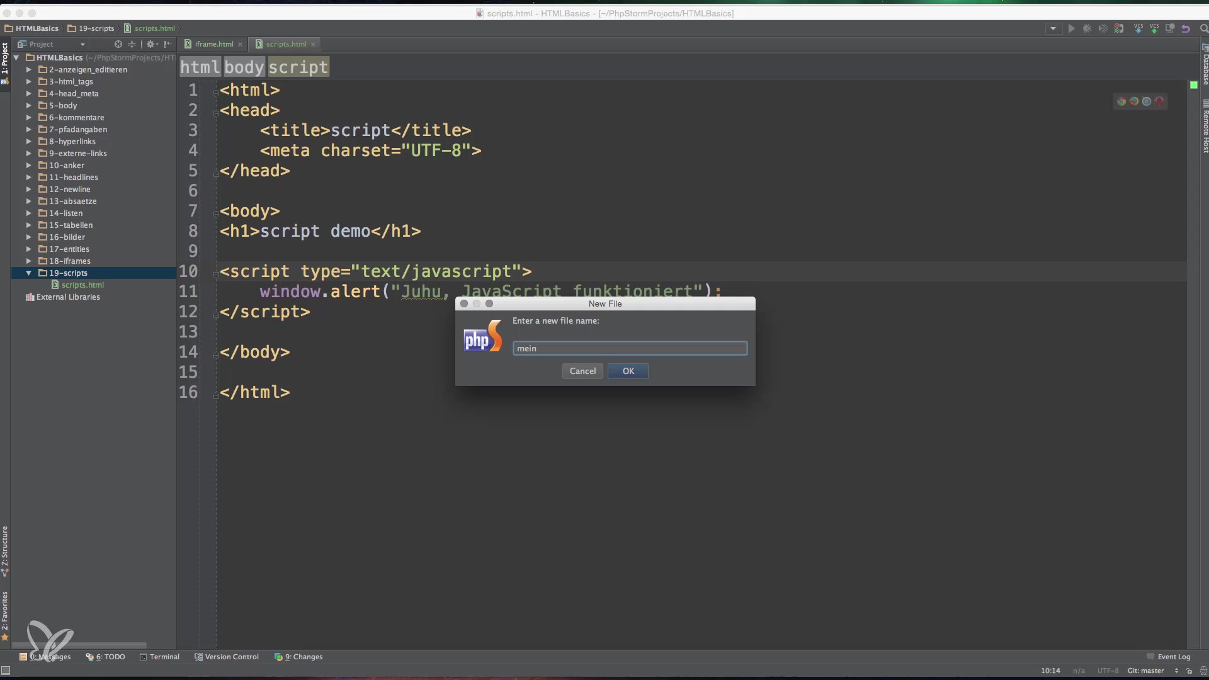This screenshot has height=680, width=1209.
Task: Click the Debug bug icon in toolbar
Action: point(1087,28)
